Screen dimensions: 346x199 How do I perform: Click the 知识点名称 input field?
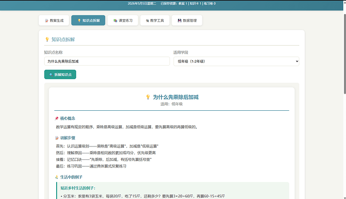pos(107,61)
